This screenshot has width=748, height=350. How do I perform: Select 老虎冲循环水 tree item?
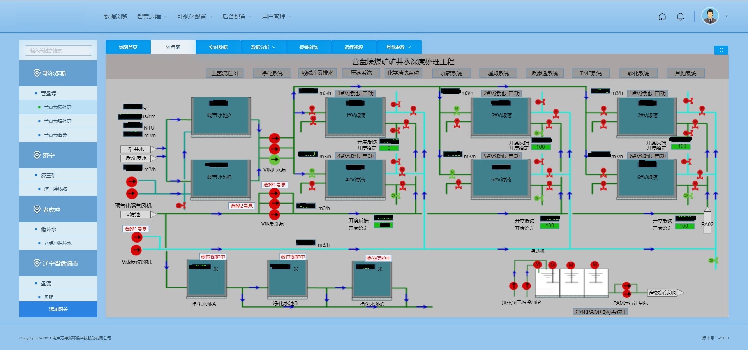[x=58, y=243]
